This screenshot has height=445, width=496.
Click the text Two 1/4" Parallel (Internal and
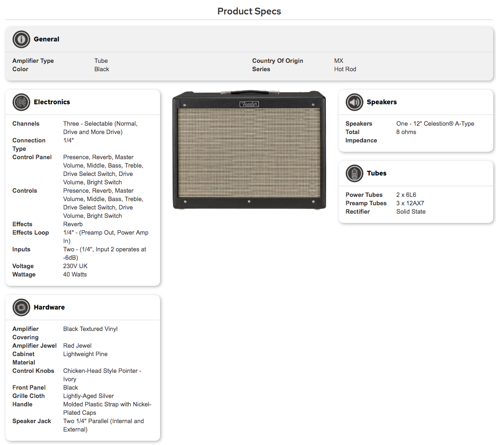pyautogui.click(x=103, y=421)
